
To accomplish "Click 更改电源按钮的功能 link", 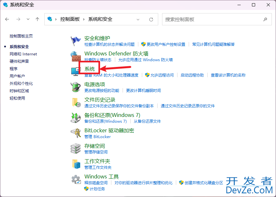I will tap(102, 91).
